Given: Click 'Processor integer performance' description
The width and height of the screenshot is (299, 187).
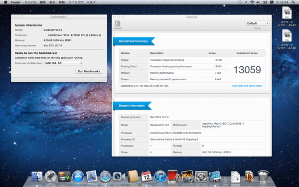Looking at the screenshot, I should point(167,60).
